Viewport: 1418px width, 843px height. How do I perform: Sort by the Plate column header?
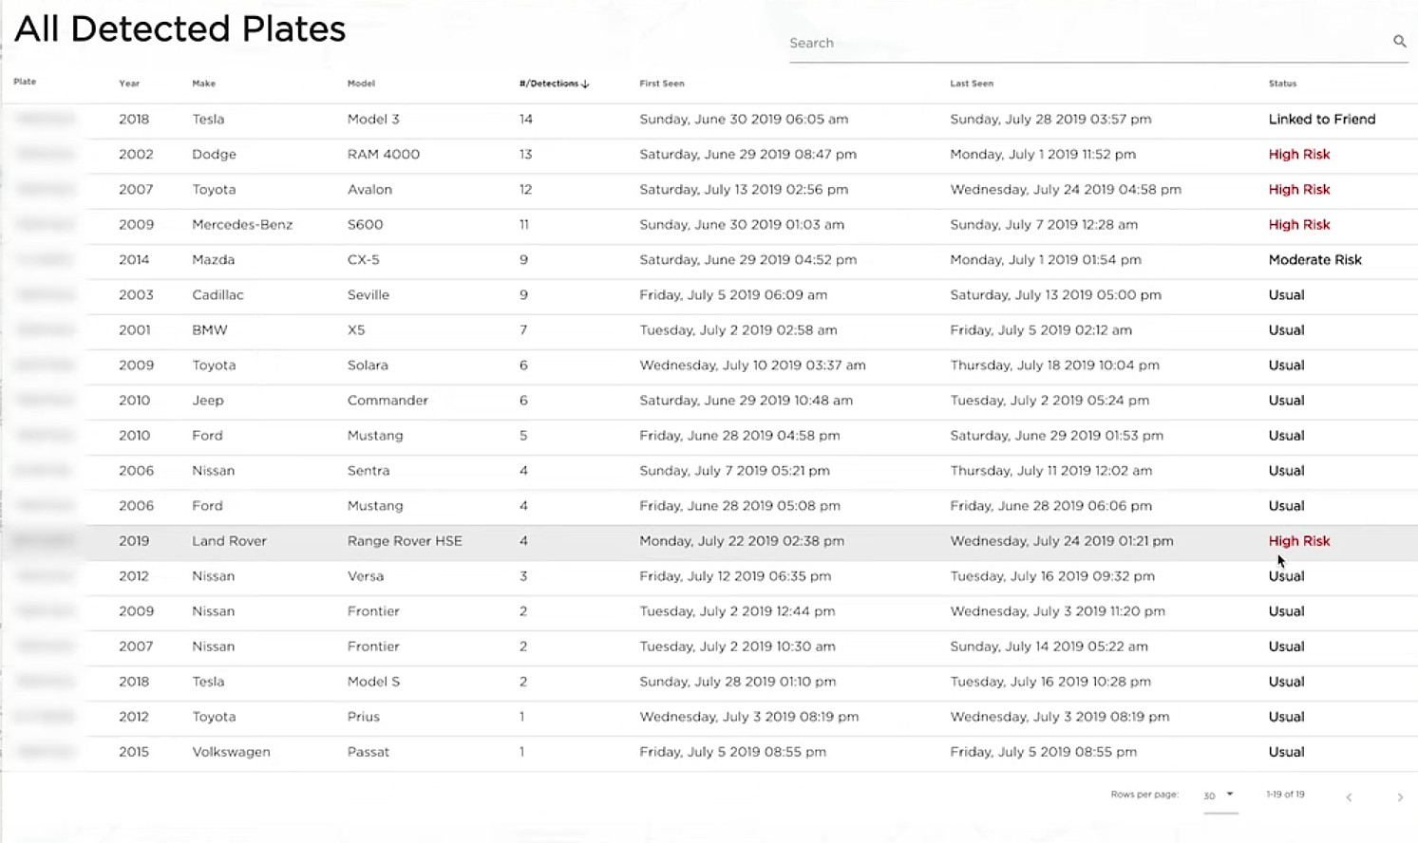pos(25,82)
